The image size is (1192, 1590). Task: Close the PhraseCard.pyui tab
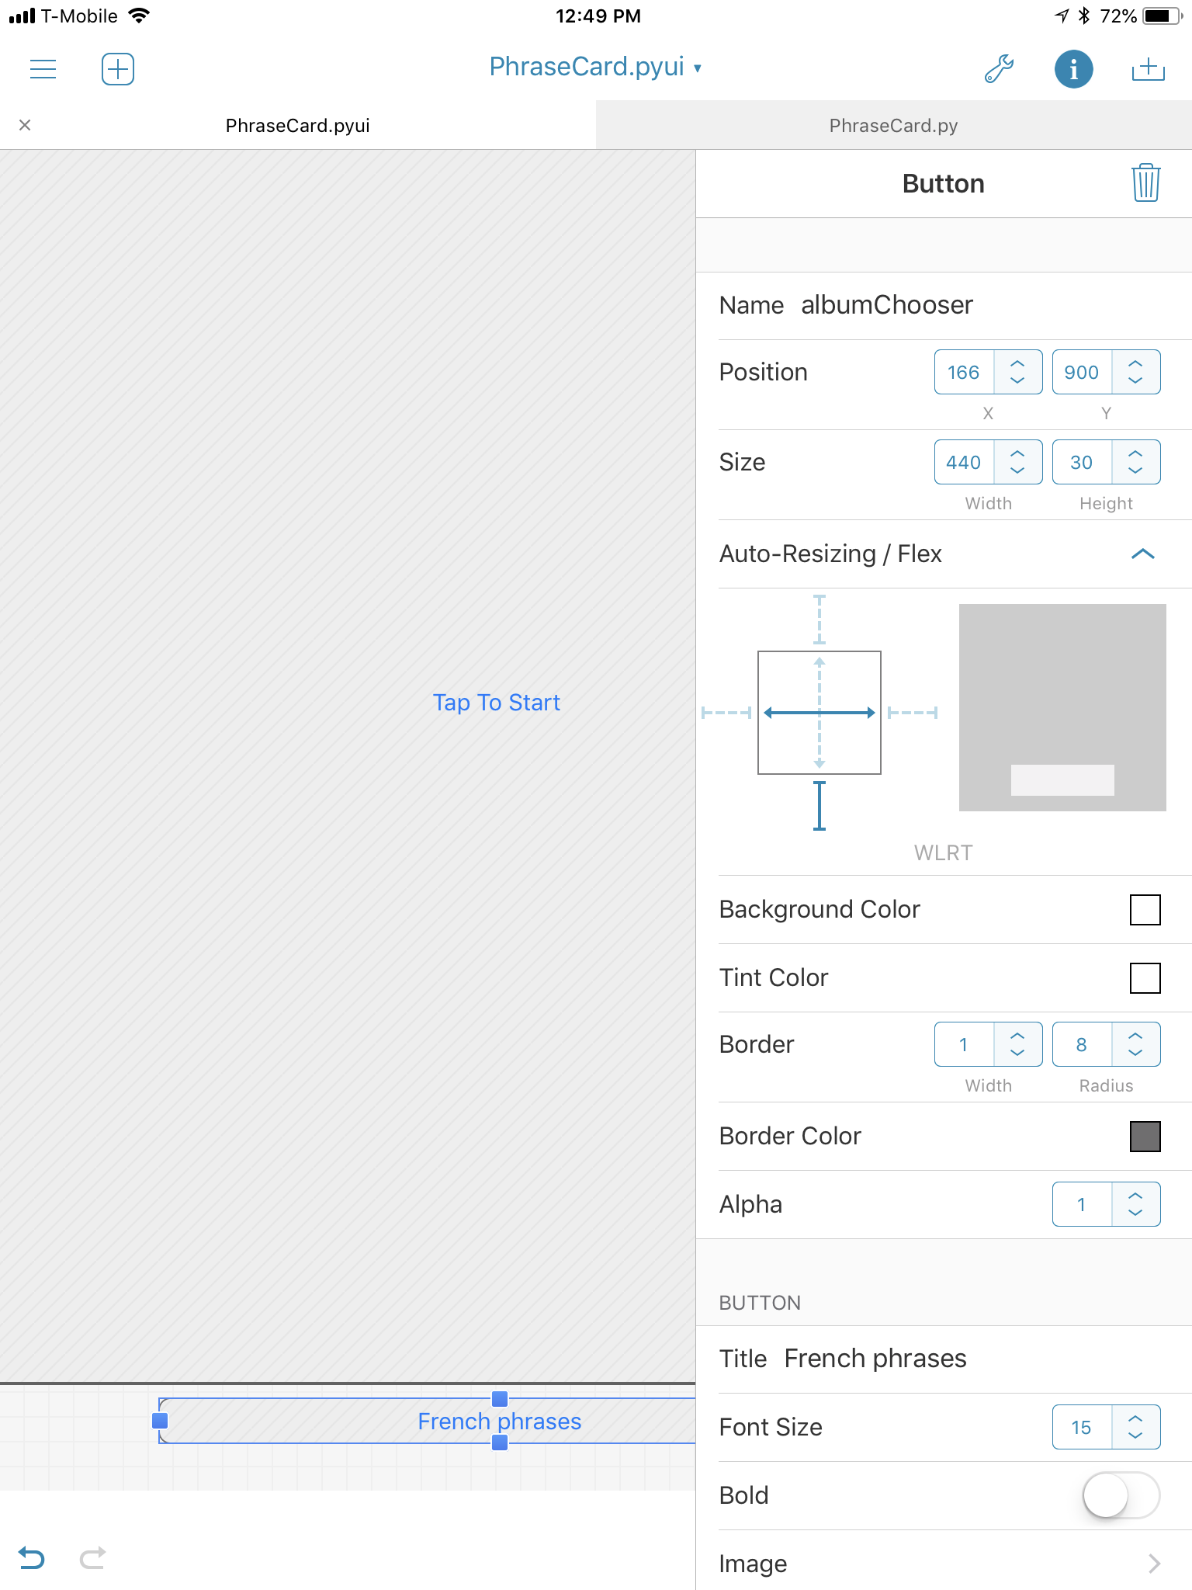click(x=25, y=125)
